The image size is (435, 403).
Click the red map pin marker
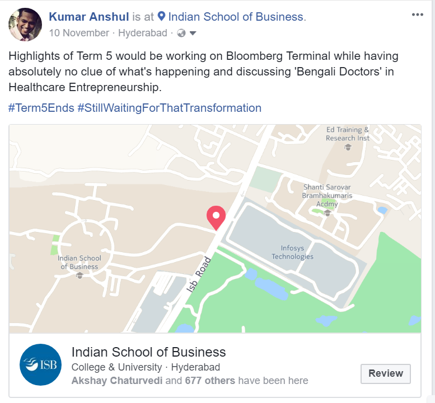216,217
